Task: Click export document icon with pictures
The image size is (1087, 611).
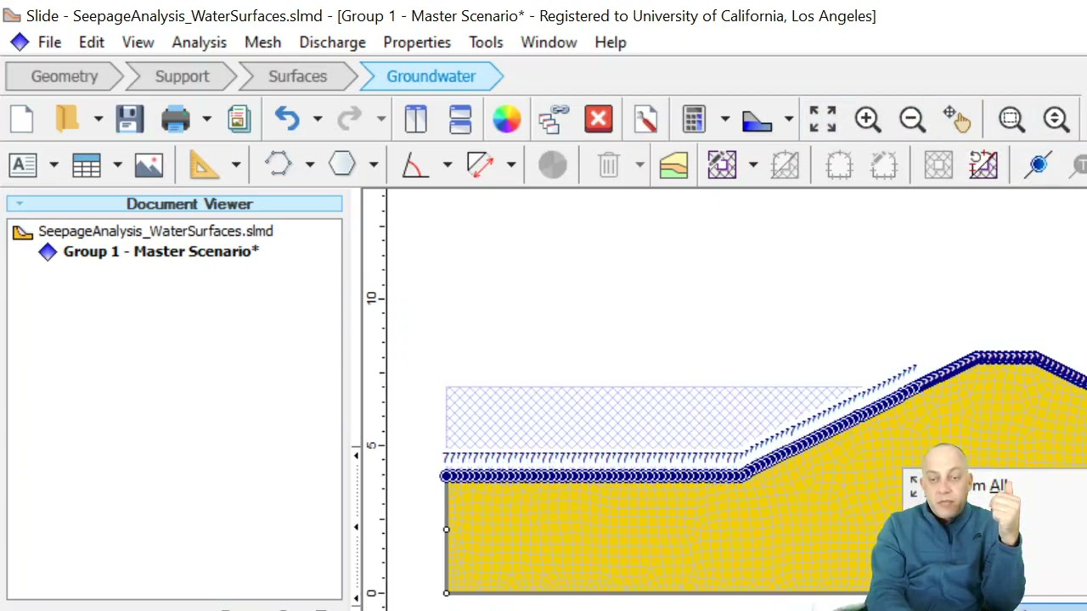Action: (x=239, y=119)
